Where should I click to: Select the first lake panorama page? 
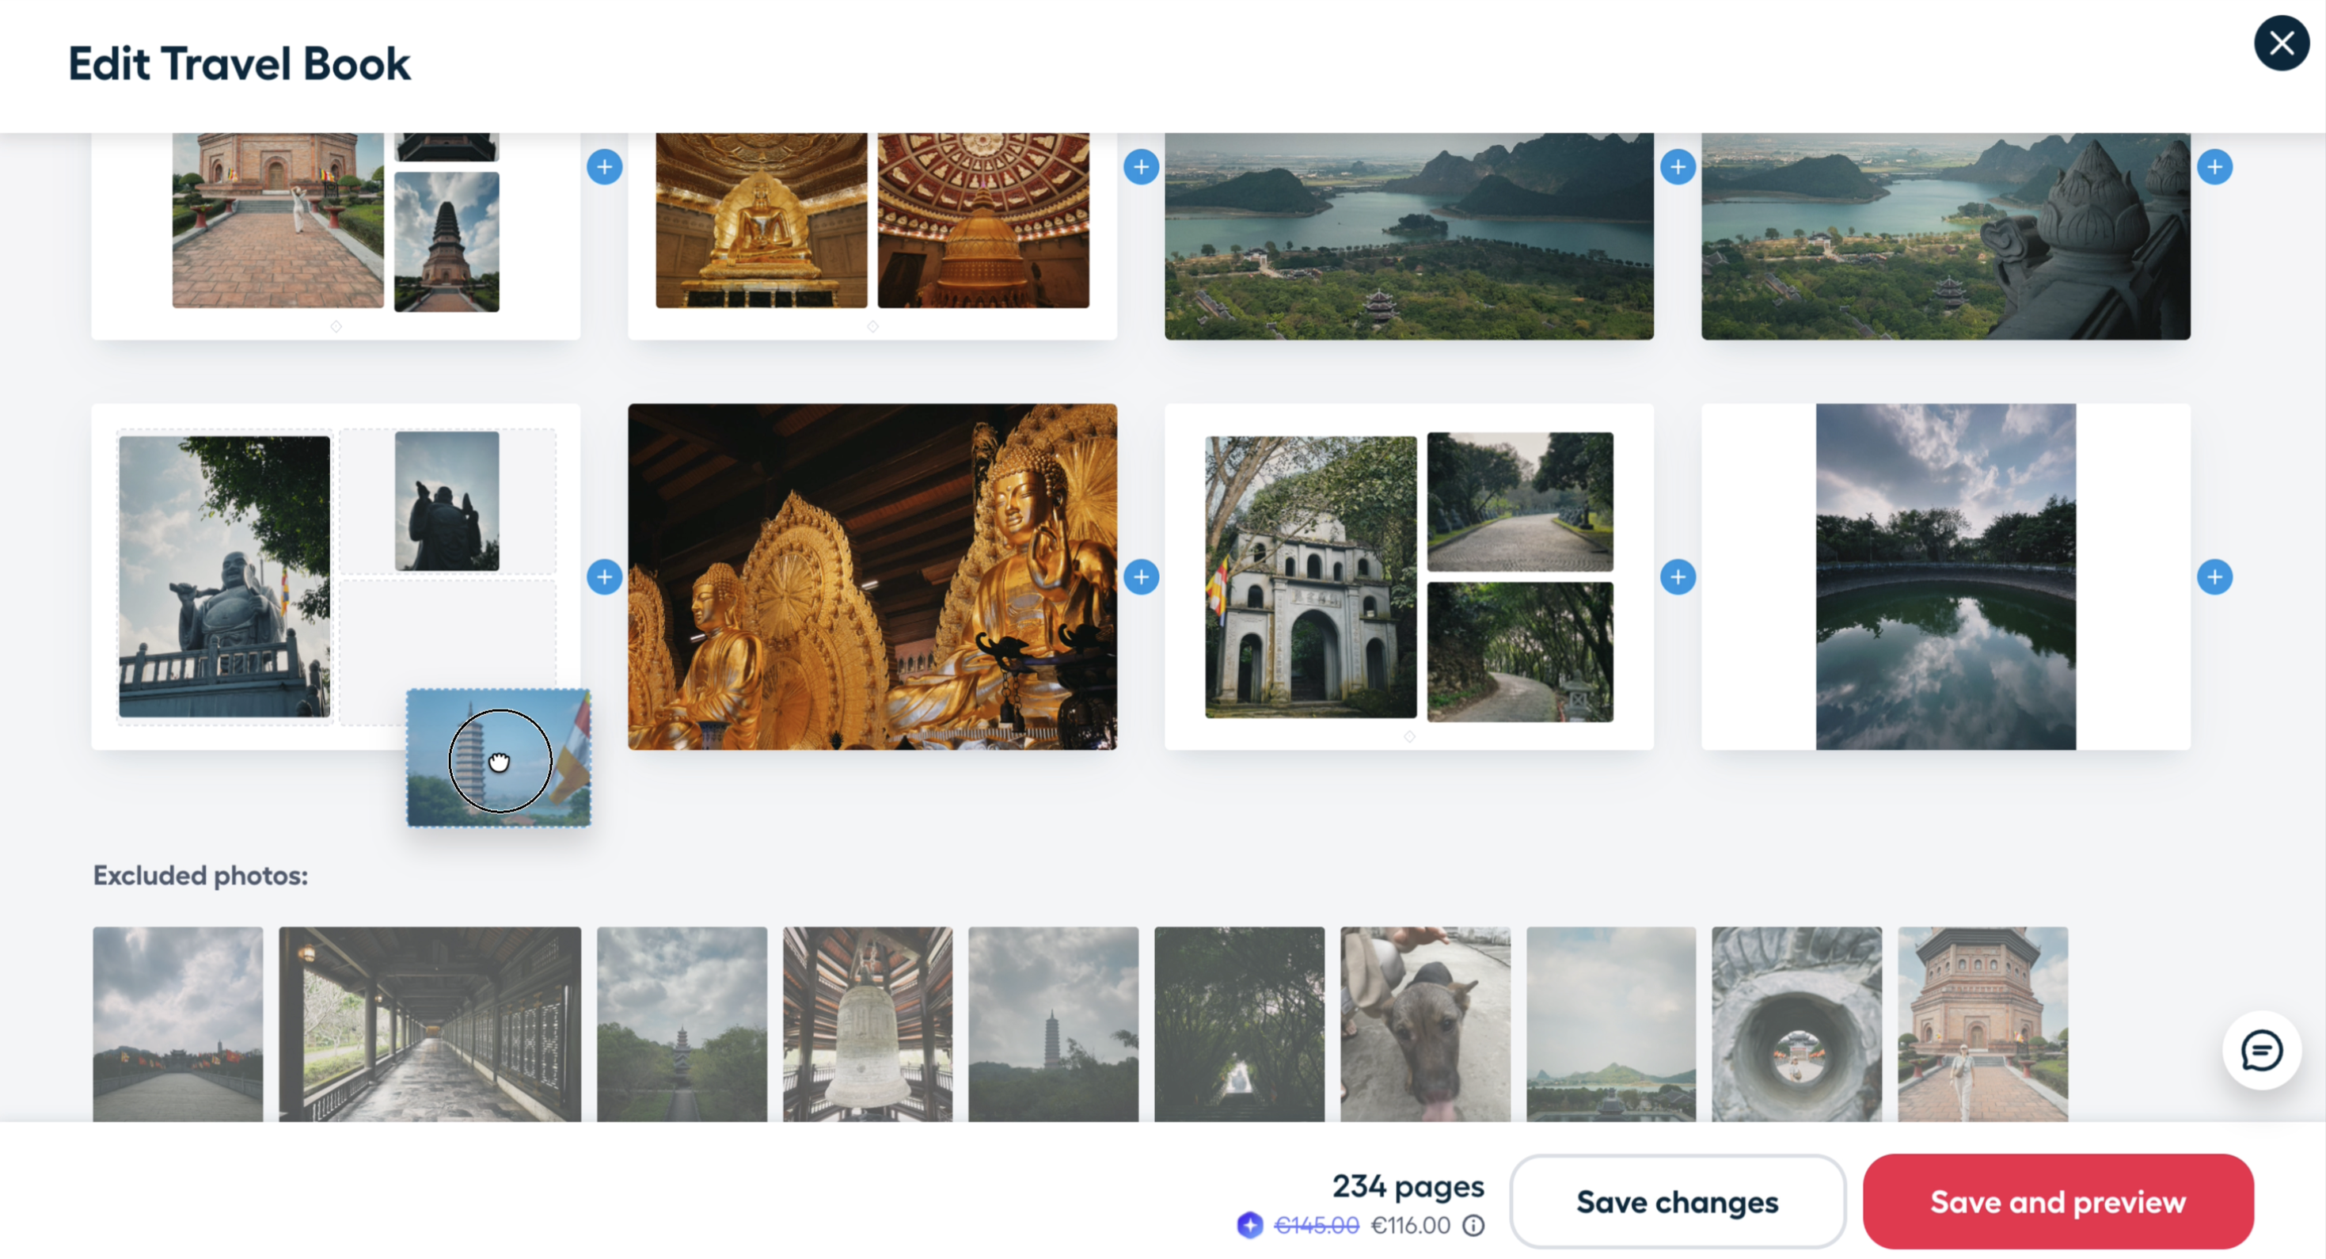point(1408,237)
